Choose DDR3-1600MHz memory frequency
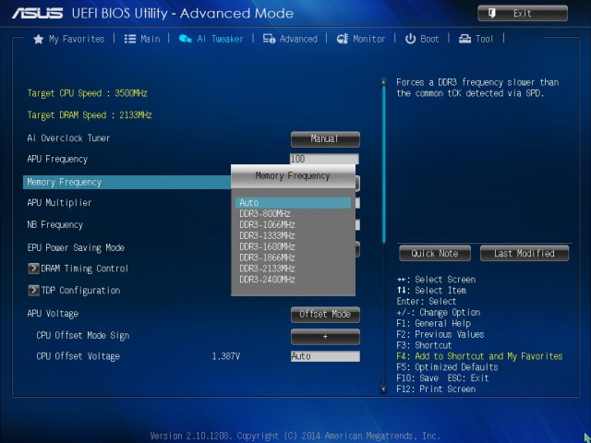The width and height of the screenshot is (591, 443). (294, 246)
